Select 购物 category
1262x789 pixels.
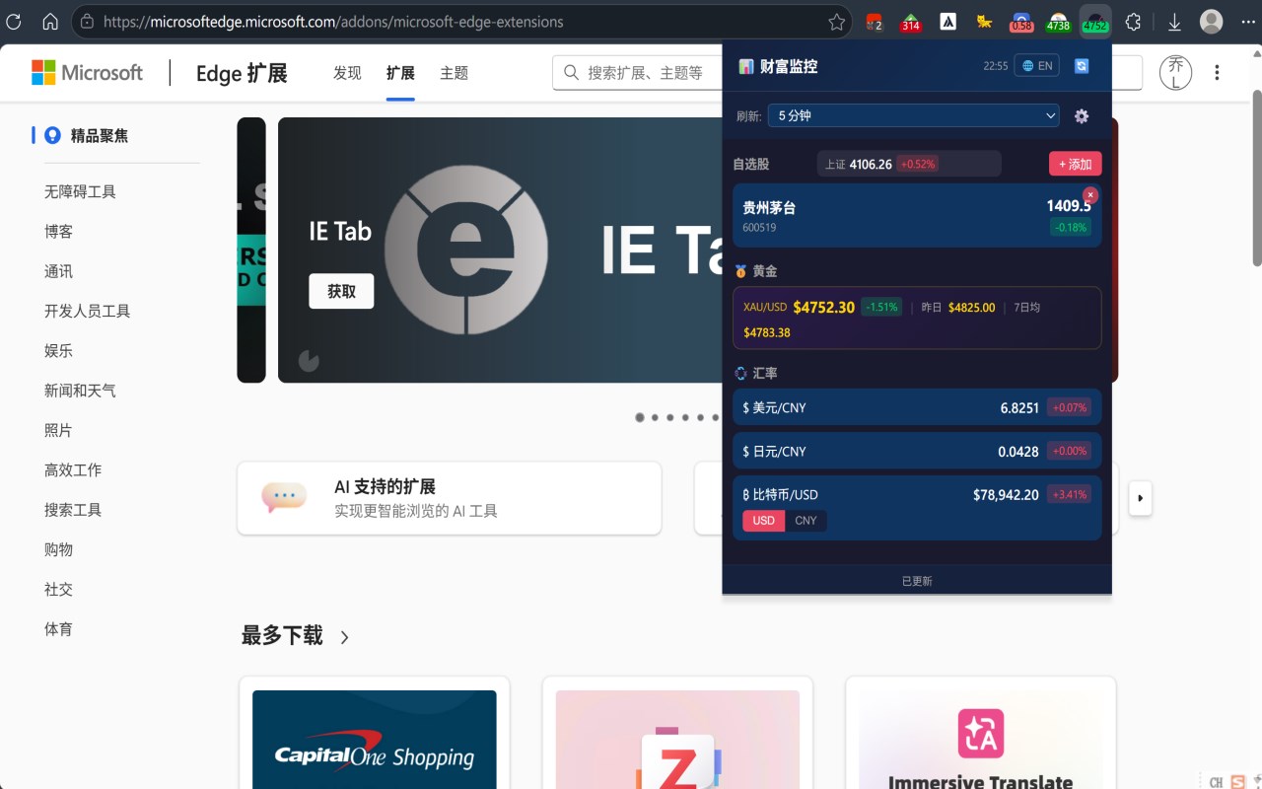58,549
